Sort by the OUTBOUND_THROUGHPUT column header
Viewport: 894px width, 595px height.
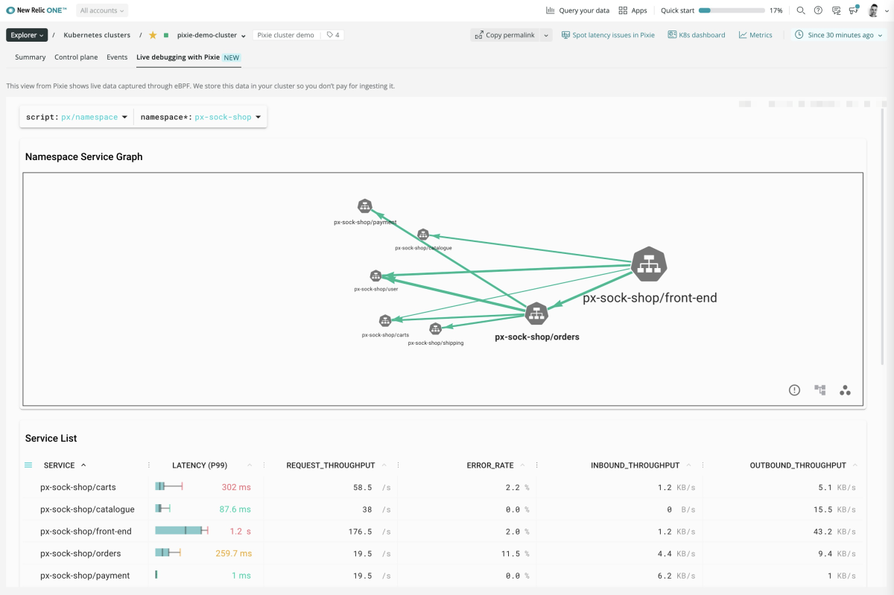pos(798,465)
